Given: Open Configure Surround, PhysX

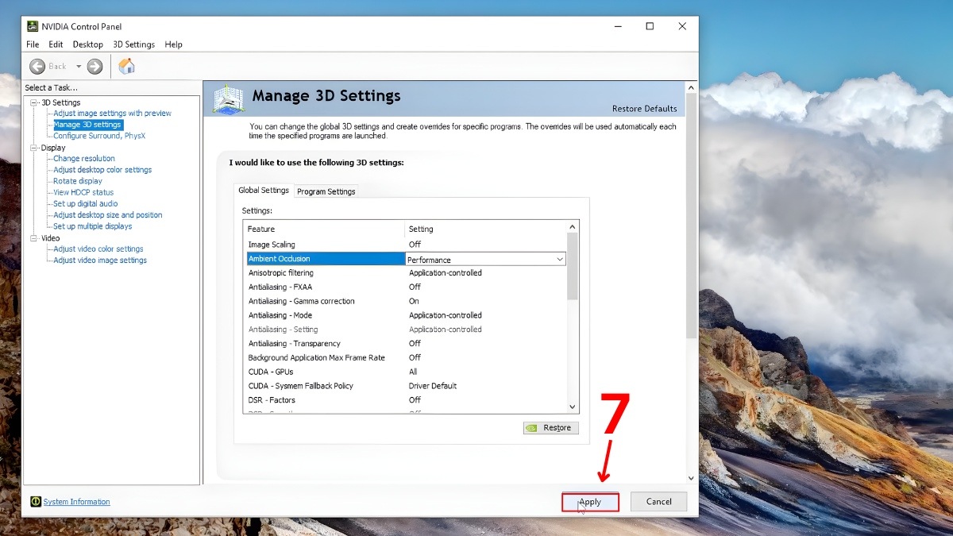Looking at the screenshot, I should coord(99,136).
